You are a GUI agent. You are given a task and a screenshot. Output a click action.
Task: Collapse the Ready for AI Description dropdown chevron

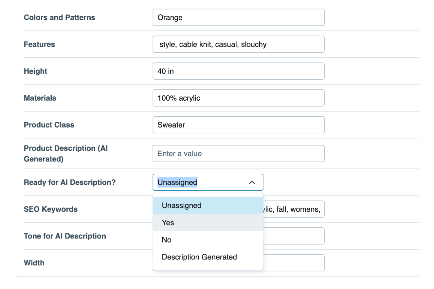(x=252, y=183)
